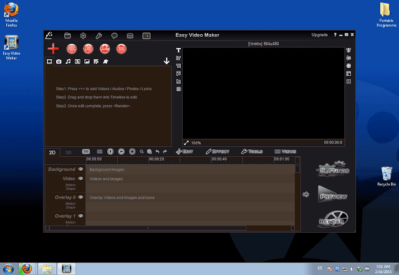399x275 pixels.
Task: Click the wrench icon in top toolbar
Action: point(99,36)
